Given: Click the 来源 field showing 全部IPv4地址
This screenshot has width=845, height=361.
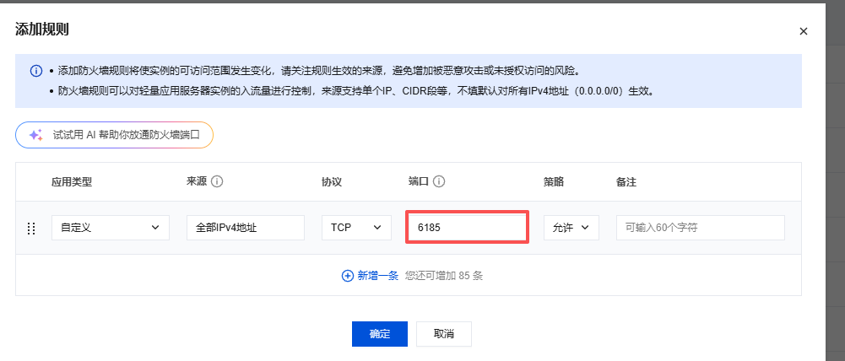Looking at the screenshot, I should (x=245, y=228).
